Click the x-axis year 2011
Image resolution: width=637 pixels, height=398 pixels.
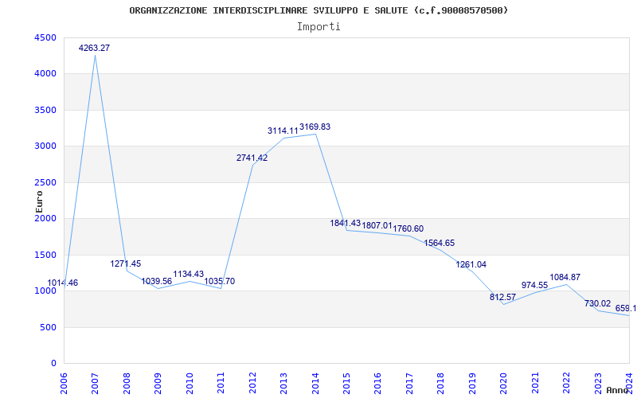(221, 384)
